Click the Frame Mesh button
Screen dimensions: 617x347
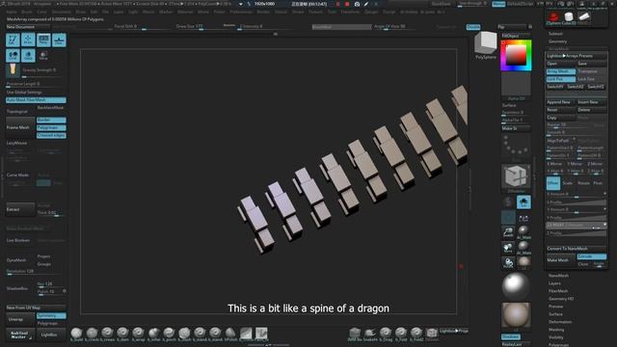pyautogui.click(x=20, y=127)
